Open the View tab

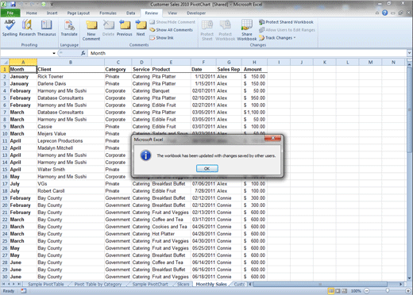tap(172, 13)
